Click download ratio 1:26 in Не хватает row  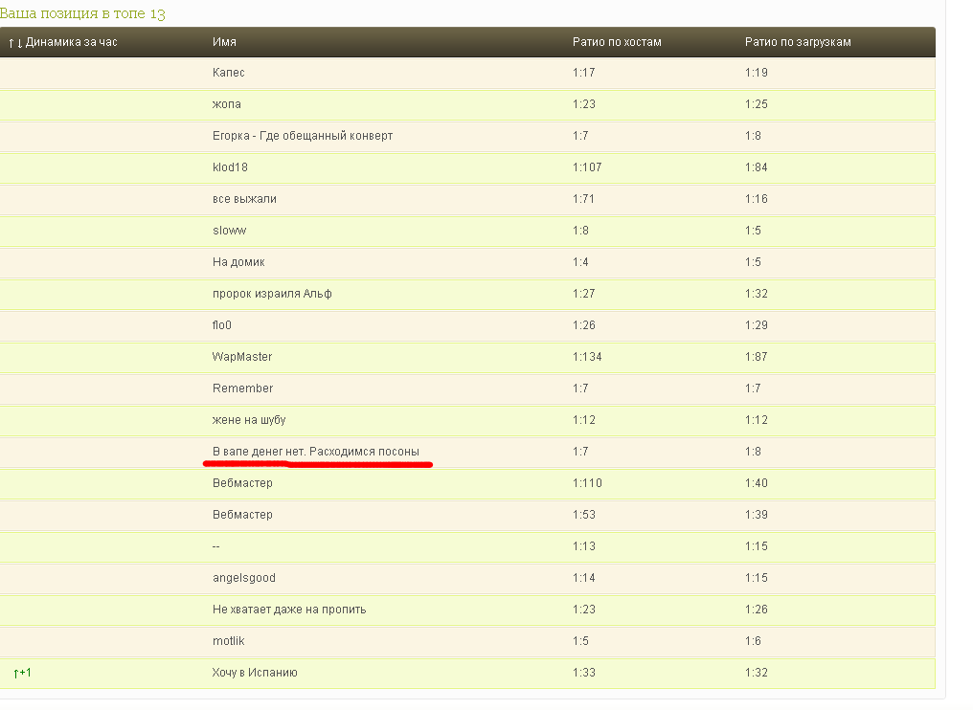click(x=756, y=610)
